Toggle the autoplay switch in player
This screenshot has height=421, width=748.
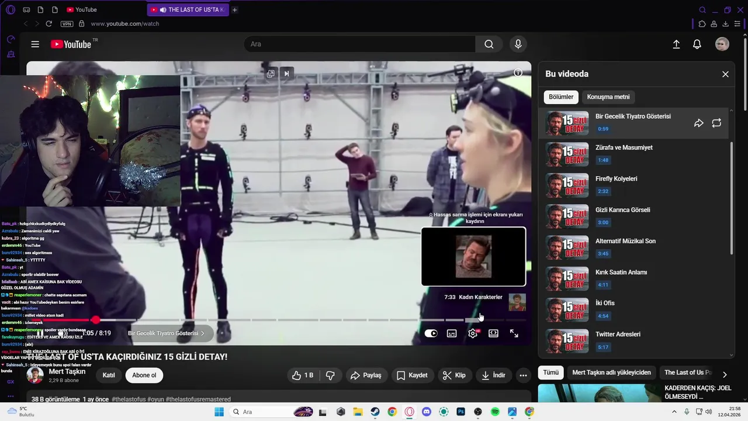431,333
